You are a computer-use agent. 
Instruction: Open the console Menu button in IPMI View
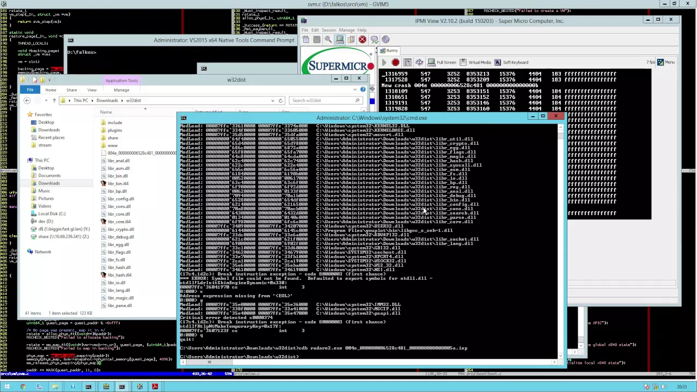coord(666,62)
